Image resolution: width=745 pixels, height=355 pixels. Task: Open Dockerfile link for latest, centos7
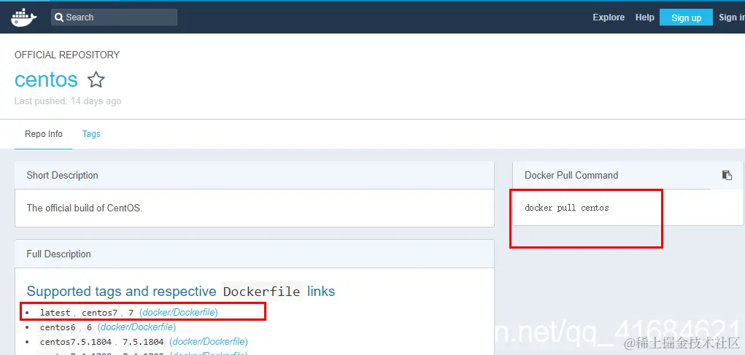click(x=179, y=312)
